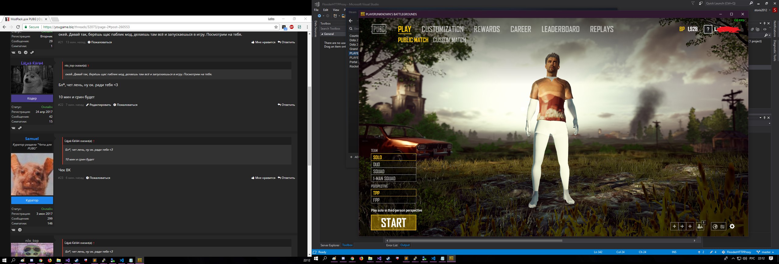Open Chrome three-dot menu
This screenshot has width=779, height=264.
[307, 27]
